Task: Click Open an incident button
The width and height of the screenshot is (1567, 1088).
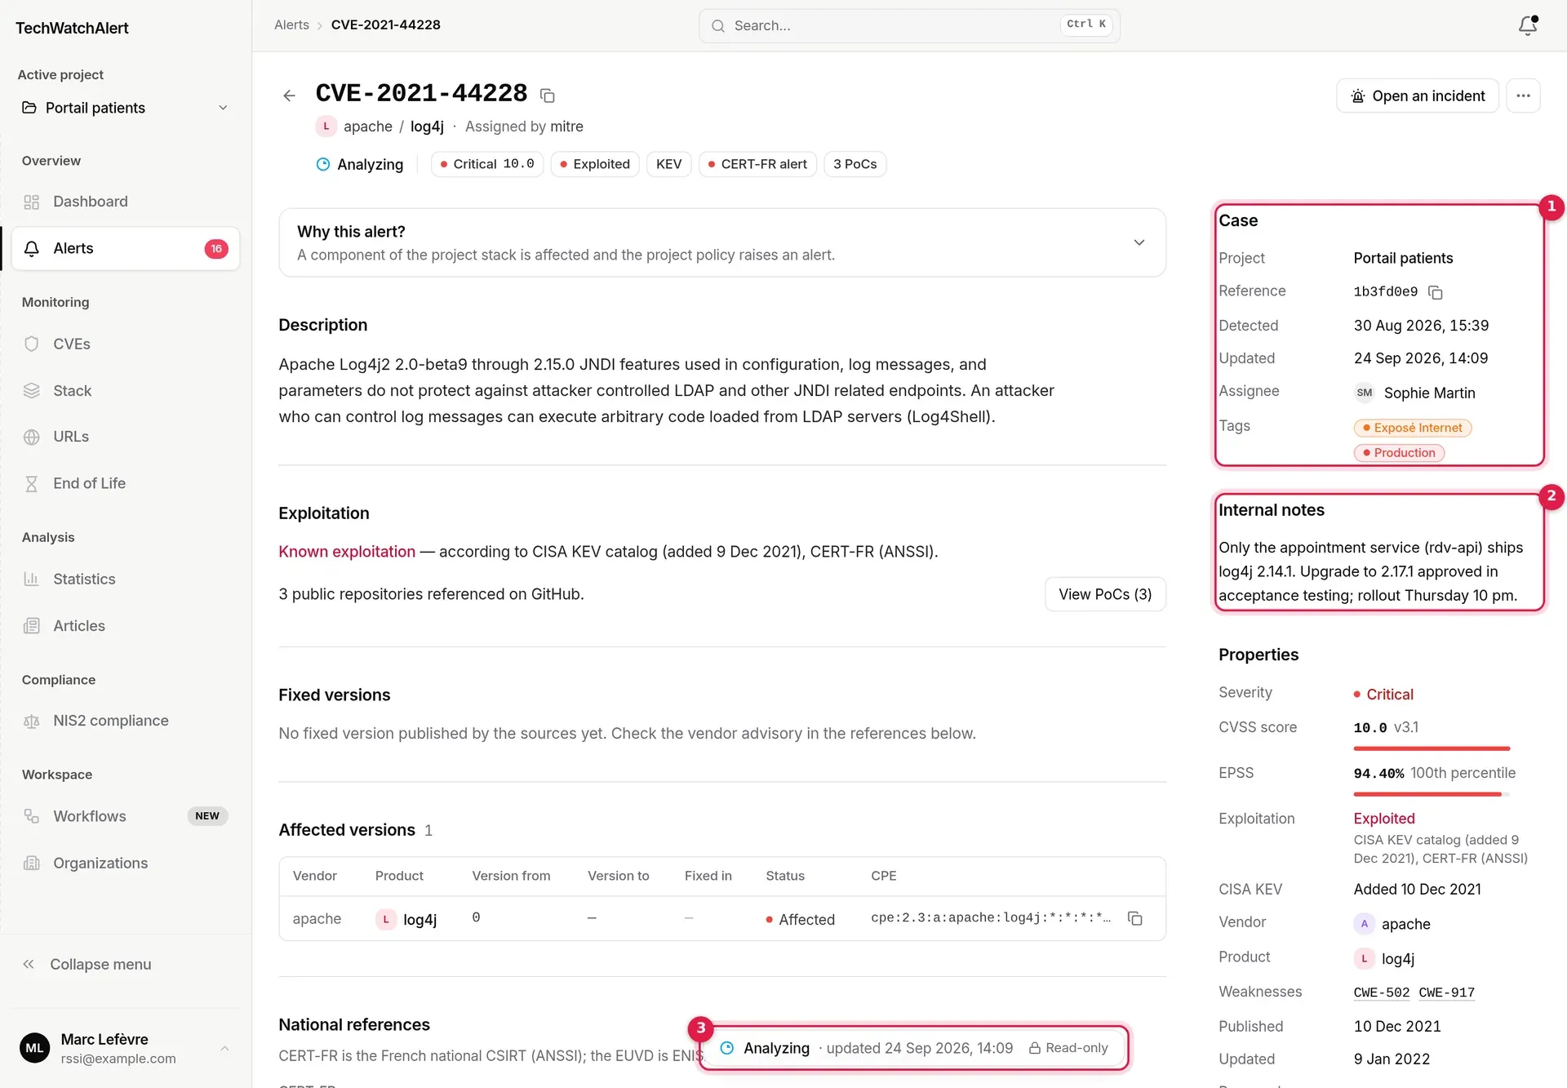Action: [x=1418, y=95]
